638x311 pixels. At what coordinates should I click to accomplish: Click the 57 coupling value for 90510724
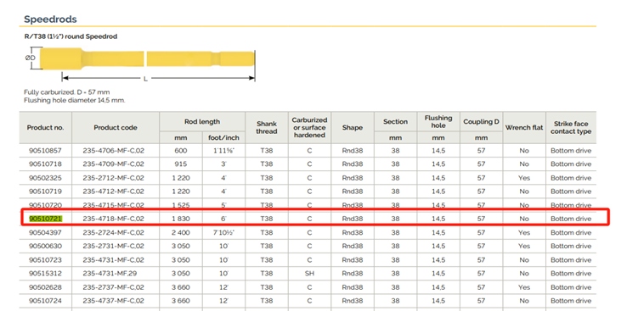point(482,301)
